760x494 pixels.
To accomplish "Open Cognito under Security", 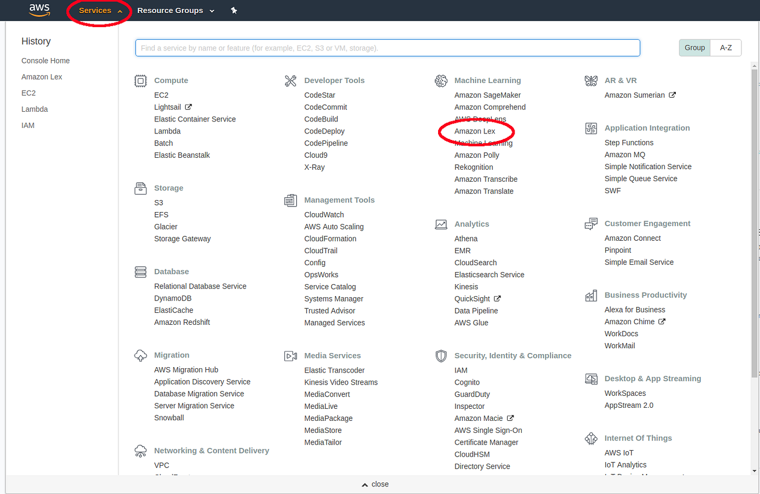I will click(x=467, y=382).
